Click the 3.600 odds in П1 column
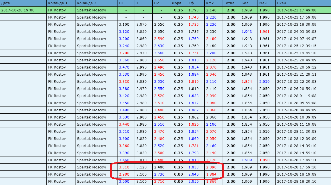Viewport: 331px width, 185px height. [124, 139]
